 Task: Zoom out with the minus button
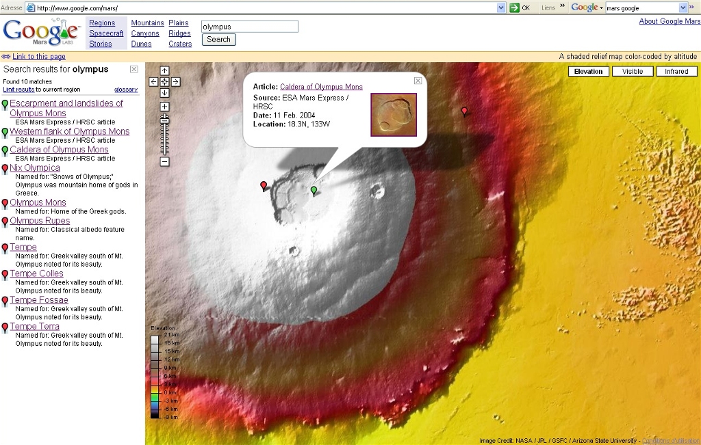164,161
